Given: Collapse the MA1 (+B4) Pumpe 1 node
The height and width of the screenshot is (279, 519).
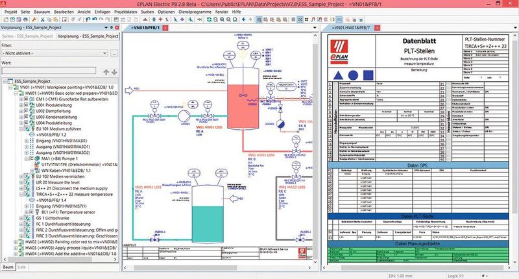Looking at the screenshot, I should (x=27, y=159).
